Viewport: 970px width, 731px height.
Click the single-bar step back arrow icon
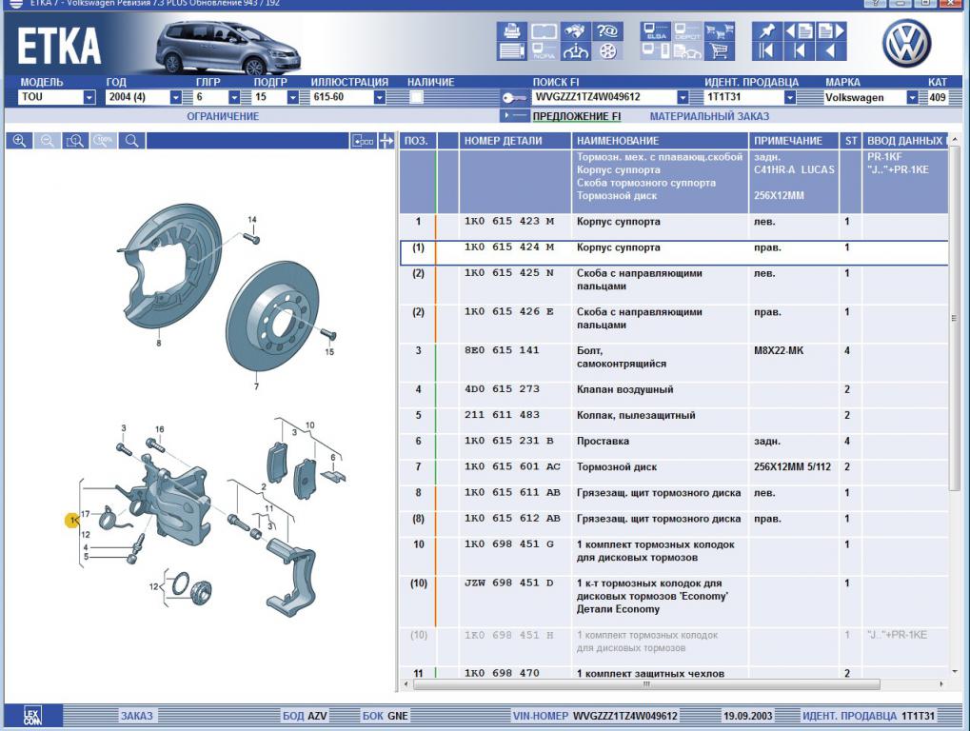point(800,51)
